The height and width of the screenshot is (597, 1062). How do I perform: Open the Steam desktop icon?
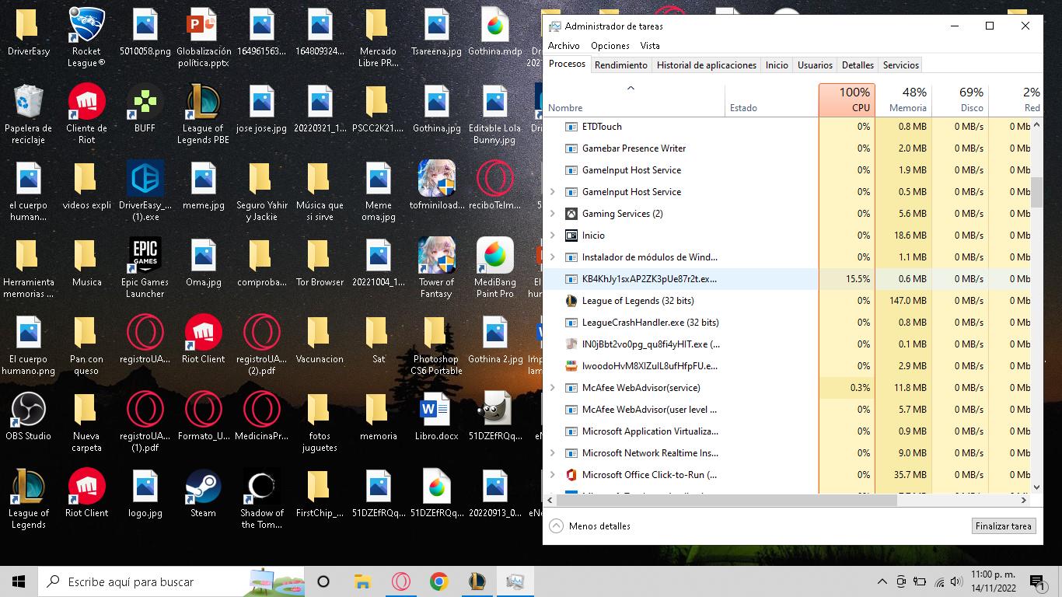pos(203,493)
